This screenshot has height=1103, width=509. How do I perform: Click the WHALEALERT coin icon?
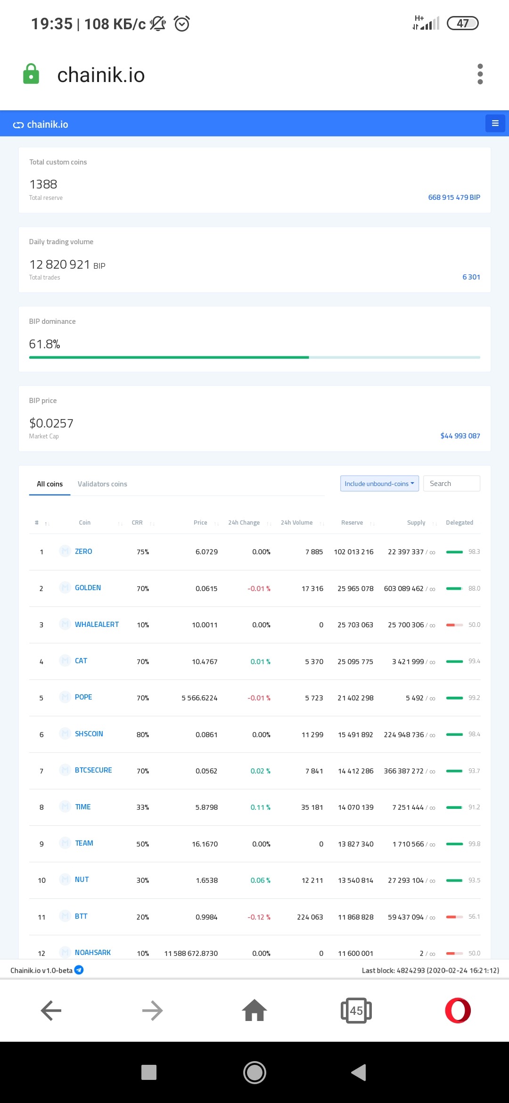tap(65, 624)
